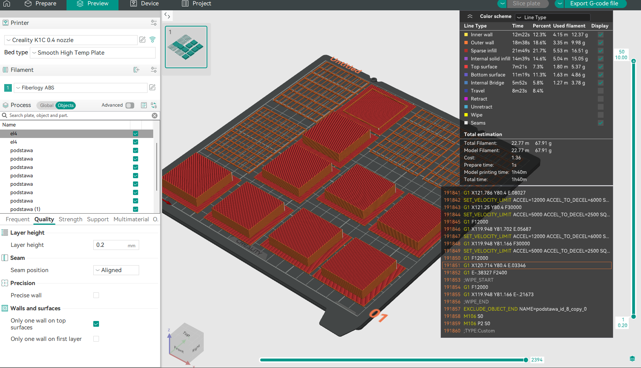Toggle the Advanced mode switch
Image resolution: width=641 pixels, height=368 pixels.
coord(130,105)
